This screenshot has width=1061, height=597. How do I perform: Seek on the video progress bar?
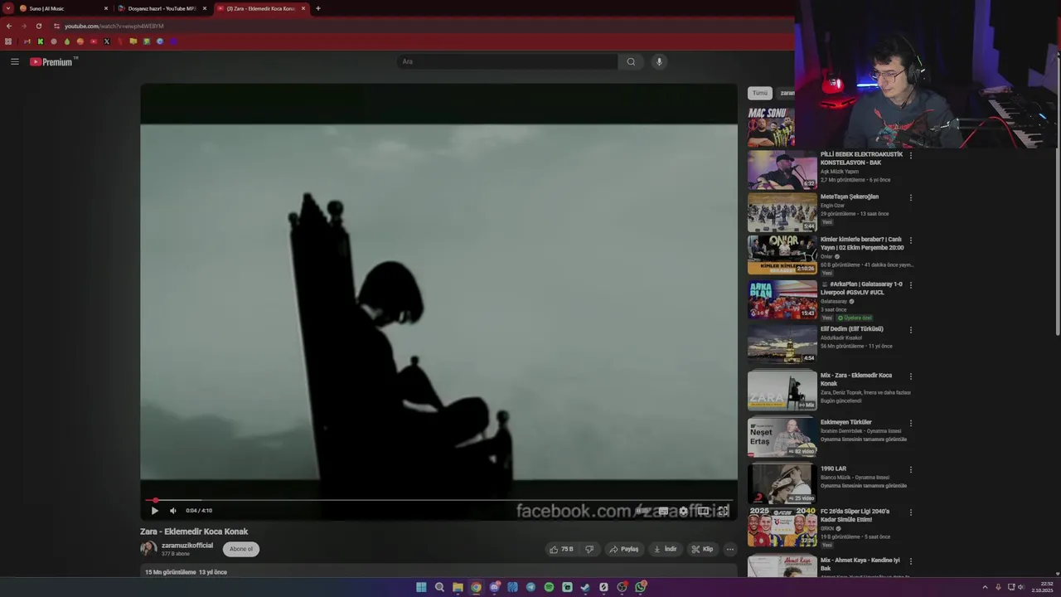[438, 501]
